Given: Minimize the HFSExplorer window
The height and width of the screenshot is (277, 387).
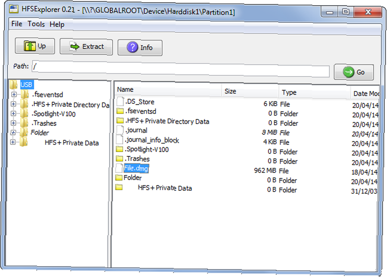Looking at the screenshot, I should [x=329, y=12].
